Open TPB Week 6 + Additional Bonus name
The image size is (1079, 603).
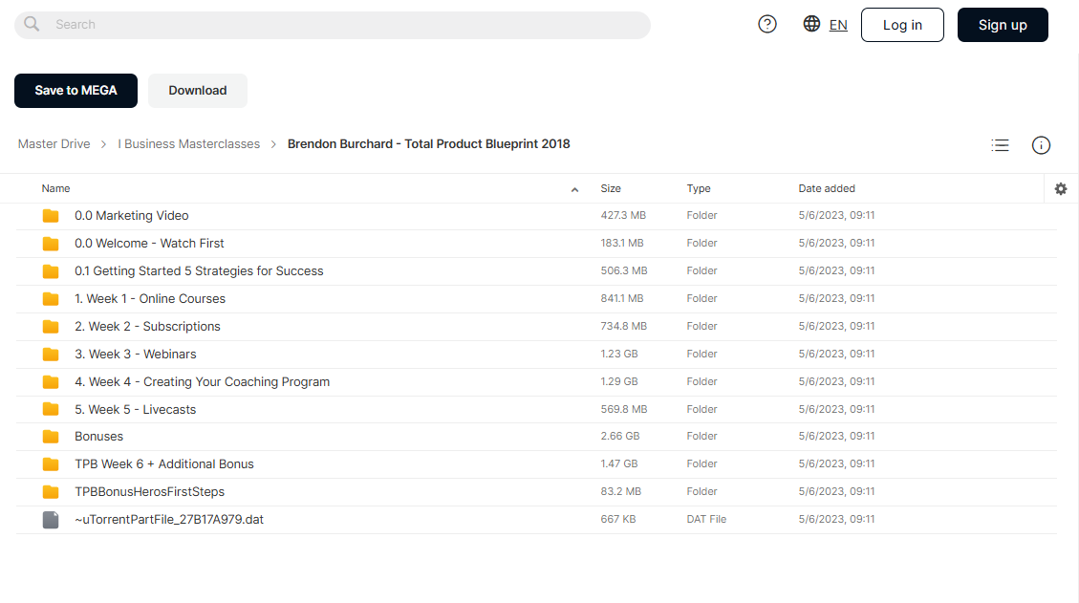point(164,463)
